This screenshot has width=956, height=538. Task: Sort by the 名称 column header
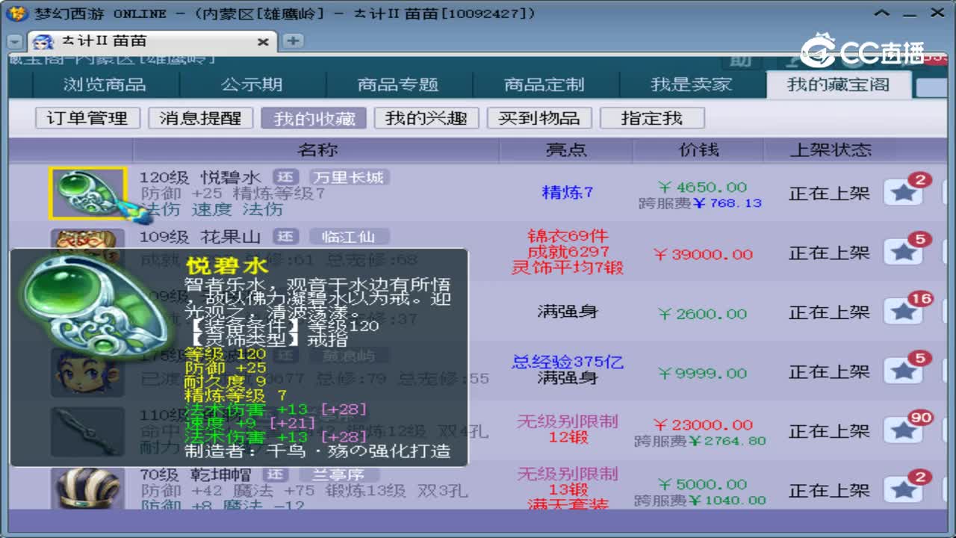(317, 149)
